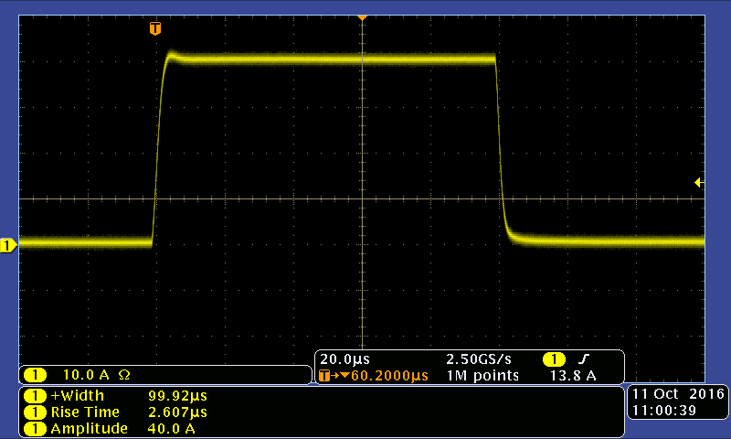Click the 11 Oct 2016 date readout
The width and height of the screenshot is (731, 439).
point(678,394)
